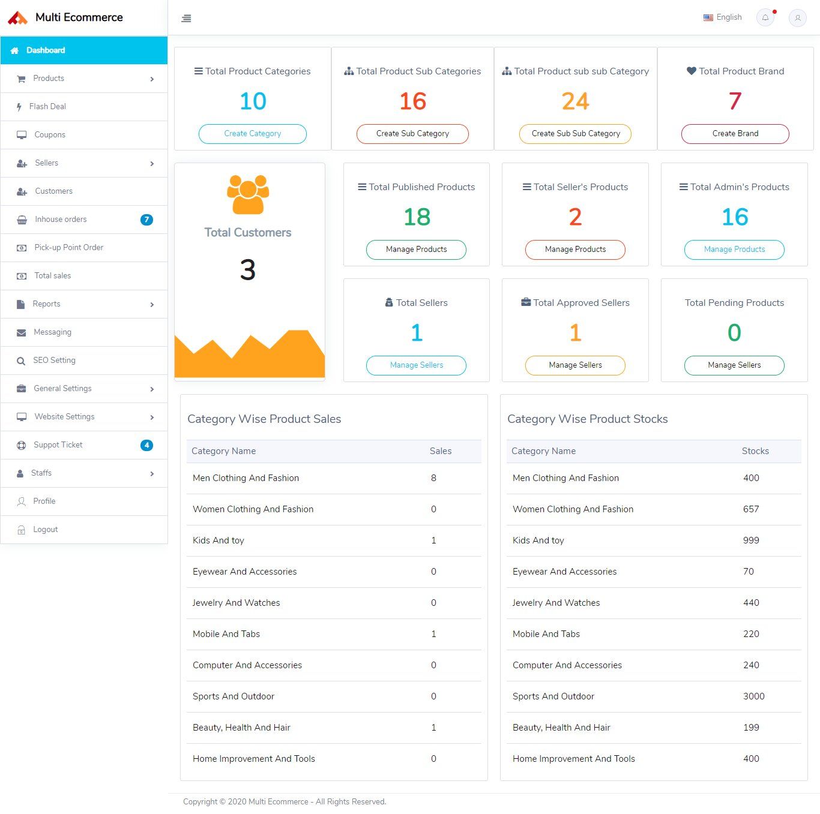
Task: Click the Support Ticket badge showing 4
Action: [x=146, y=445]
